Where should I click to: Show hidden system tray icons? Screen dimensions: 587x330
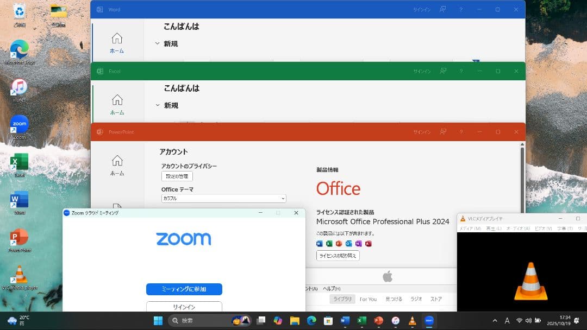(x=495, y=320)
